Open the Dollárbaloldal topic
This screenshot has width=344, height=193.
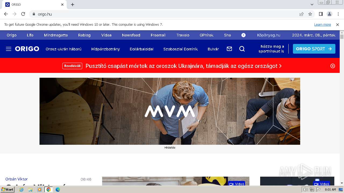(142, 49)
